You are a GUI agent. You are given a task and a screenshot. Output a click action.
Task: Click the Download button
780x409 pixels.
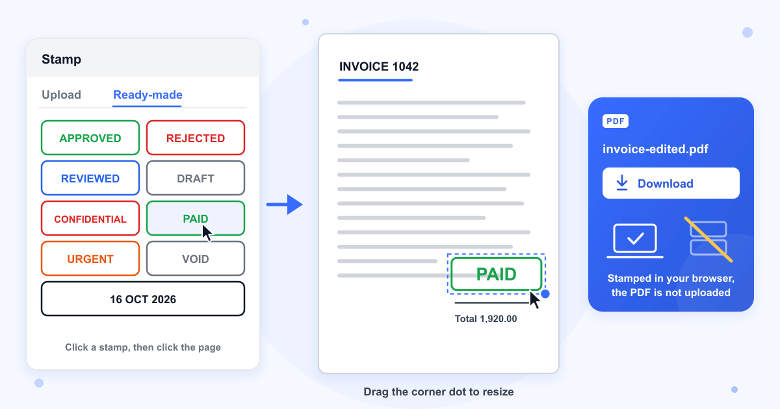coord(671,183)
